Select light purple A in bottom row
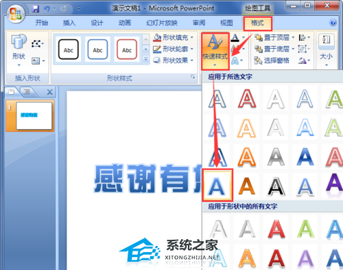343x270 pixels. 305,258
